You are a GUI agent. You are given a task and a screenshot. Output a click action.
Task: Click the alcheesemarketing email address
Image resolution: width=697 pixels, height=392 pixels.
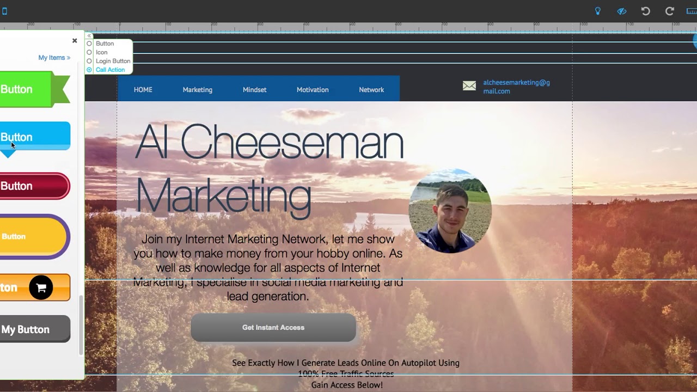(516, 87)
